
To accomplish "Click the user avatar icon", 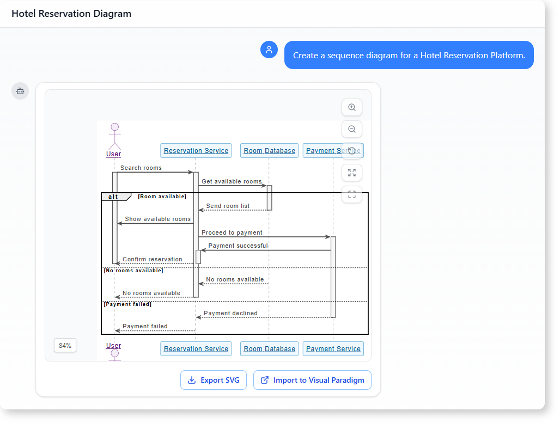I will click(x=269, y=50).
